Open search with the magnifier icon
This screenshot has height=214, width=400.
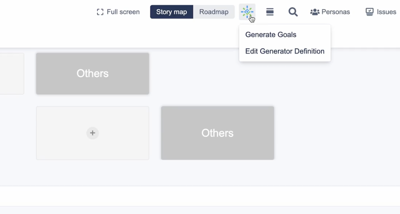point(293,12)
